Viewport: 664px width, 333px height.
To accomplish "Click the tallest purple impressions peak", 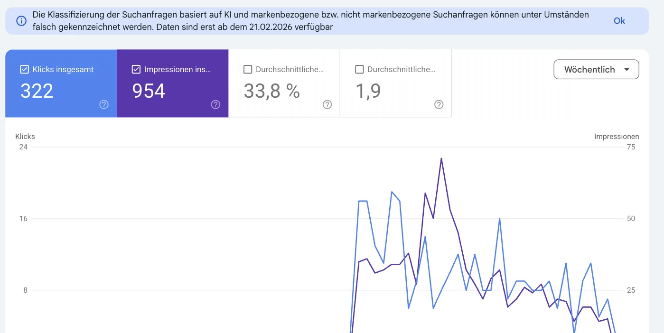I will click(x=441, y=158).
